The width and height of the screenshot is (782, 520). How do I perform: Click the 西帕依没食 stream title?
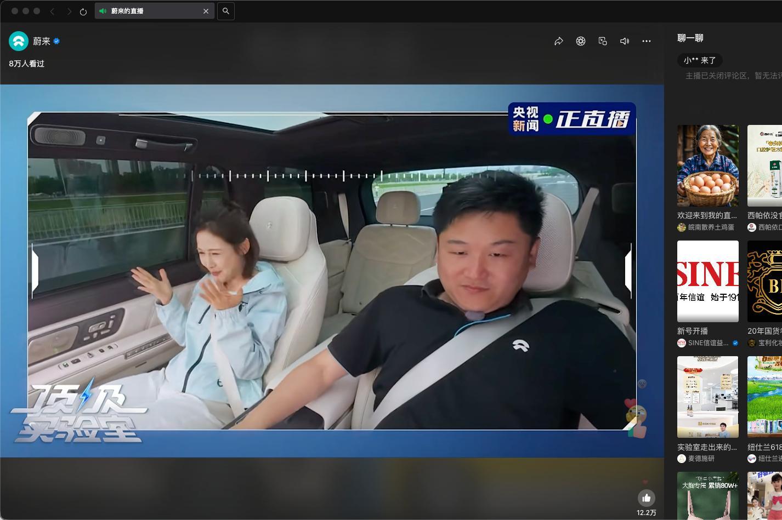765,215
